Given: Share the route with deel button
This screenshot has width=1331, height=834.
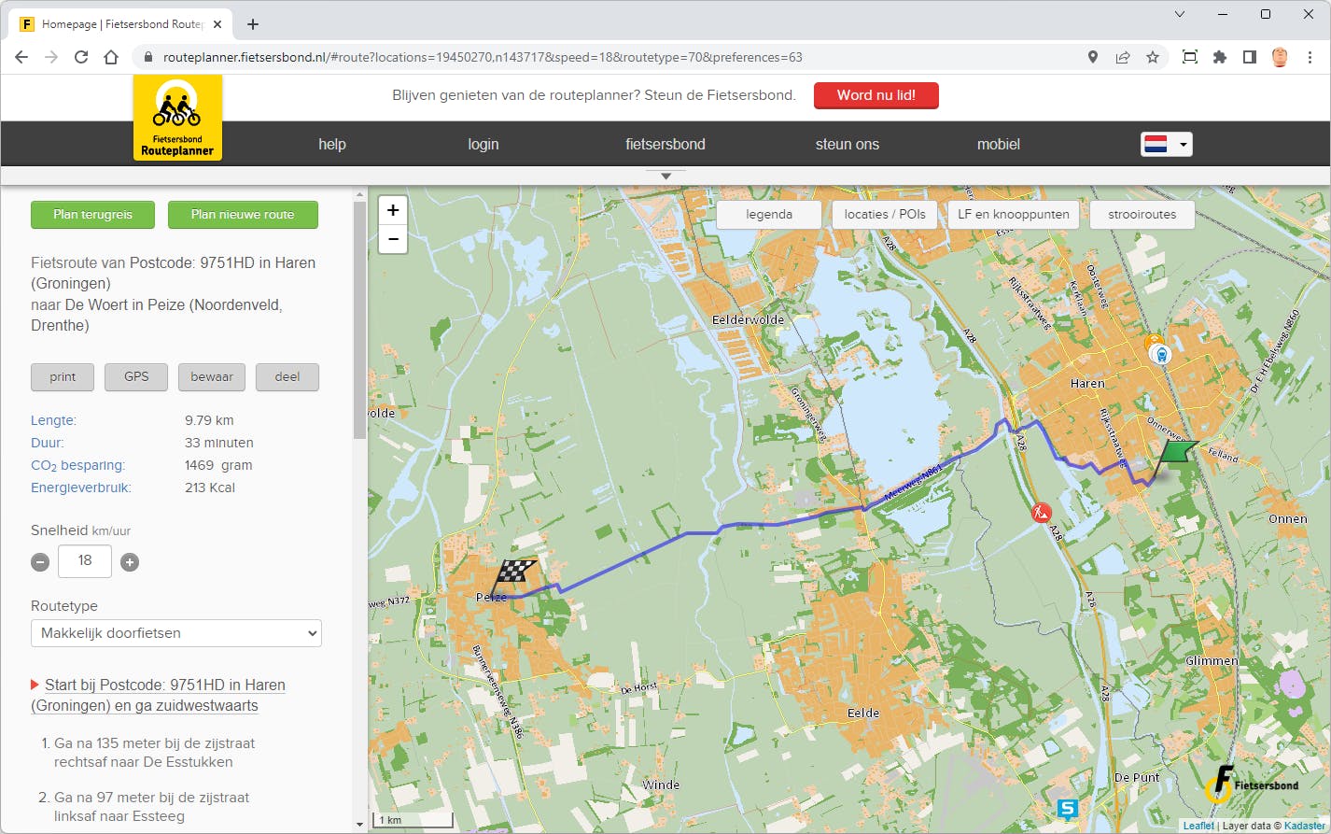Looking at the screenshot, I should coord(287,377).
